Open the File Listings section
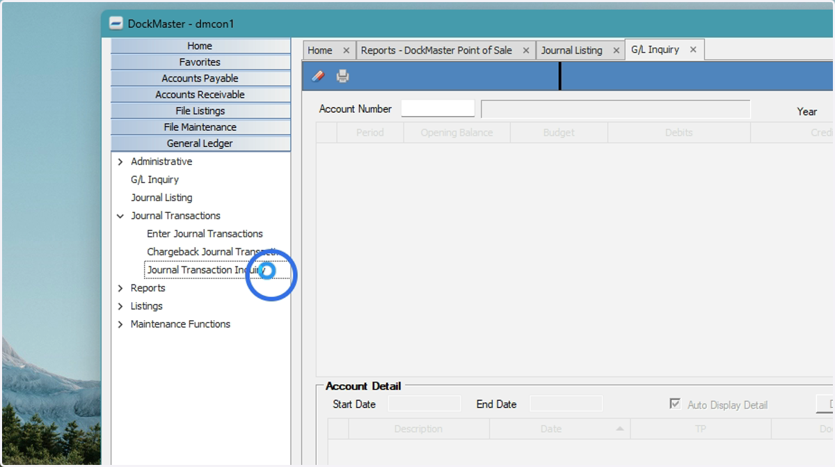The height and width of the screenshot is (467, 835). [200, 111]
